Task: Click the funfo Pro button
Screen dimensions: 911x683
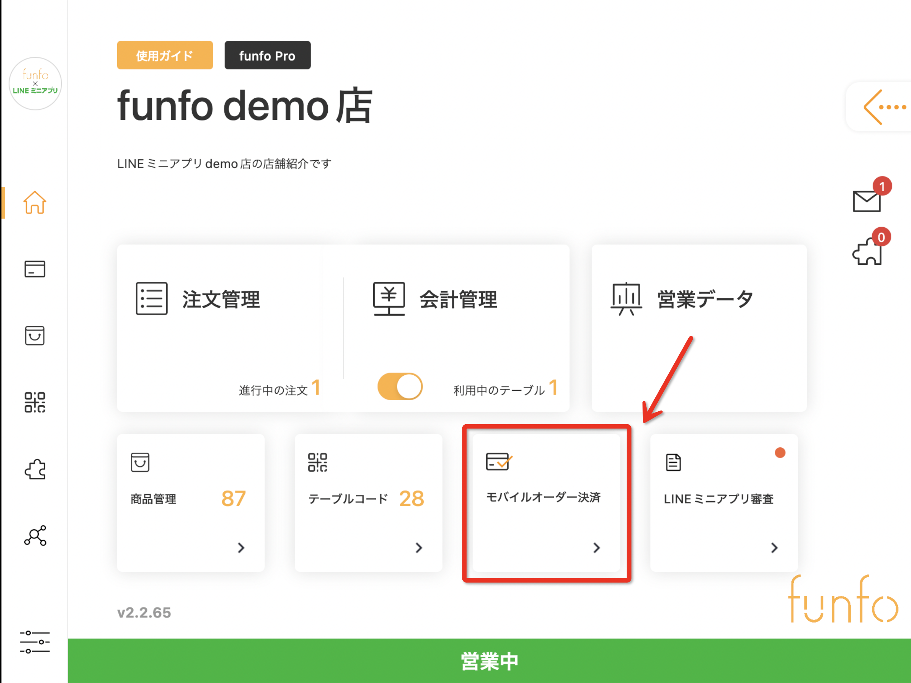Action: tap(267, 55)
